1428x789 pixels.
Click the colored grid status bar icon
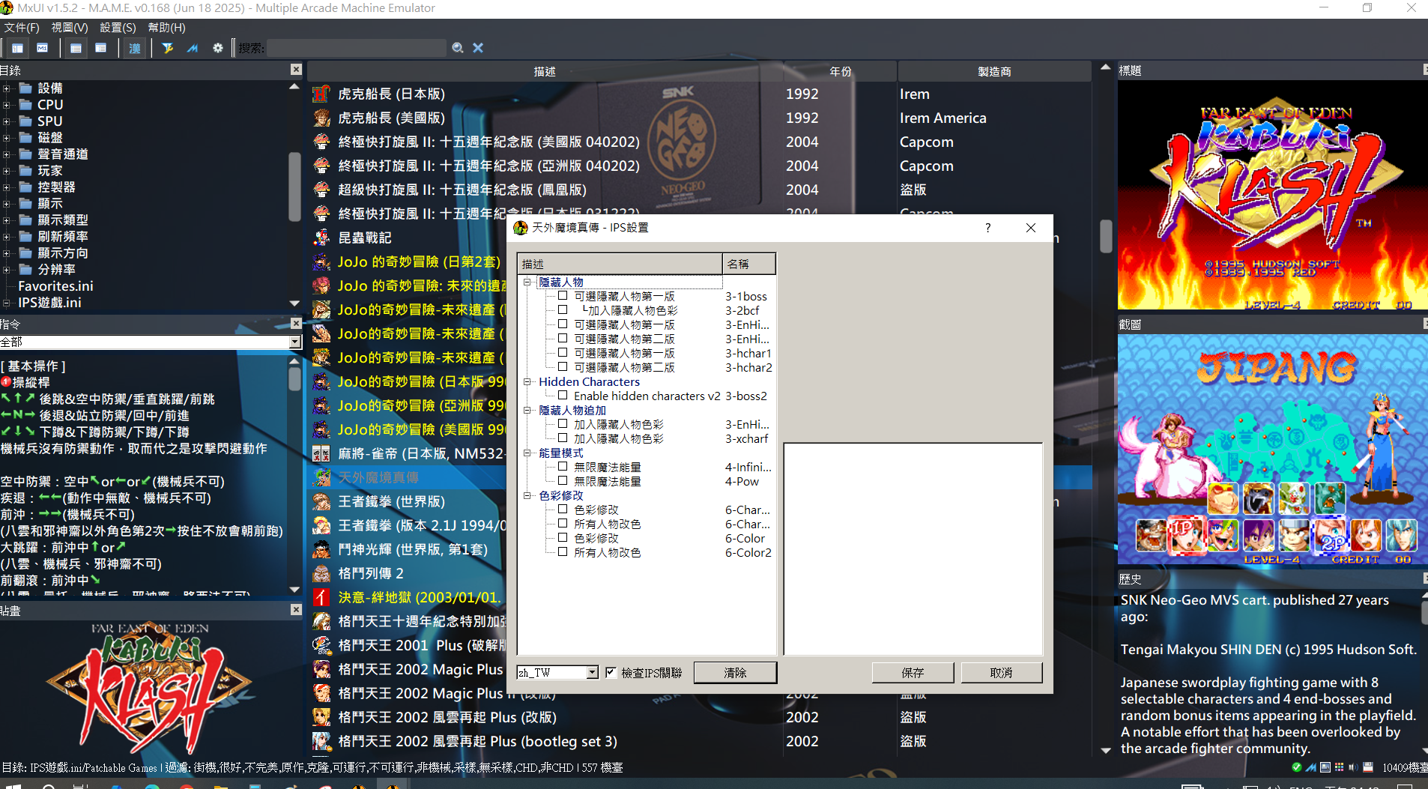[1340, 767]
